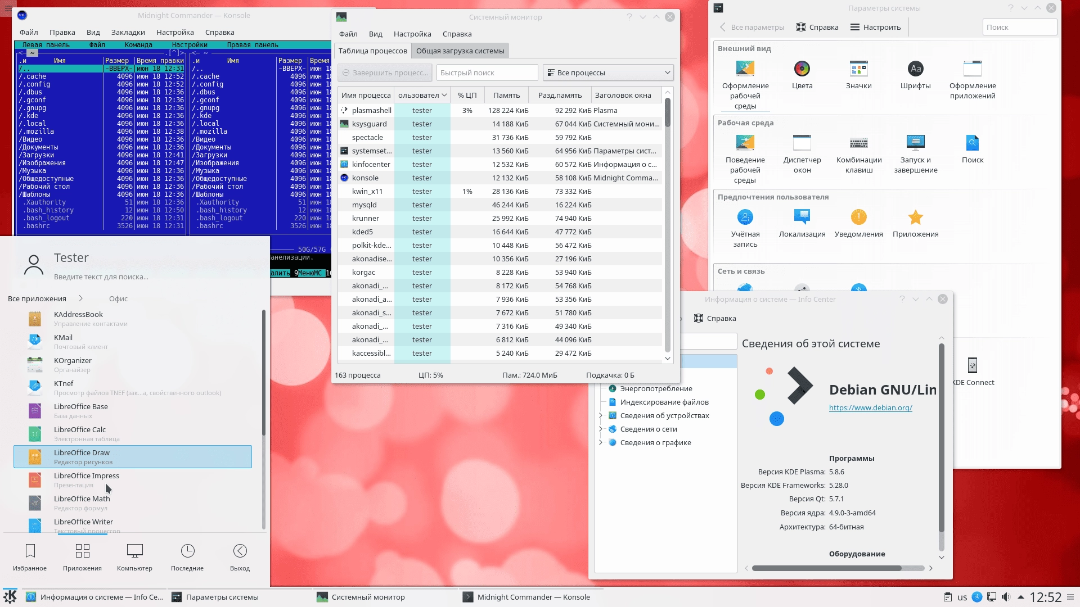Click Завершить процесс button
The image size is (1080, 607).
coord(385,73)
